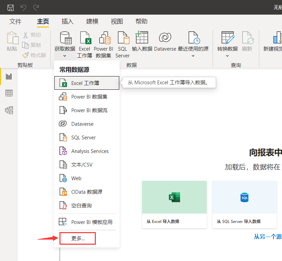The width and height of the screenshot is (282, 261).
Task: Click the 从 Excel 导入数据 card
Action: click(x=174, y=204)
